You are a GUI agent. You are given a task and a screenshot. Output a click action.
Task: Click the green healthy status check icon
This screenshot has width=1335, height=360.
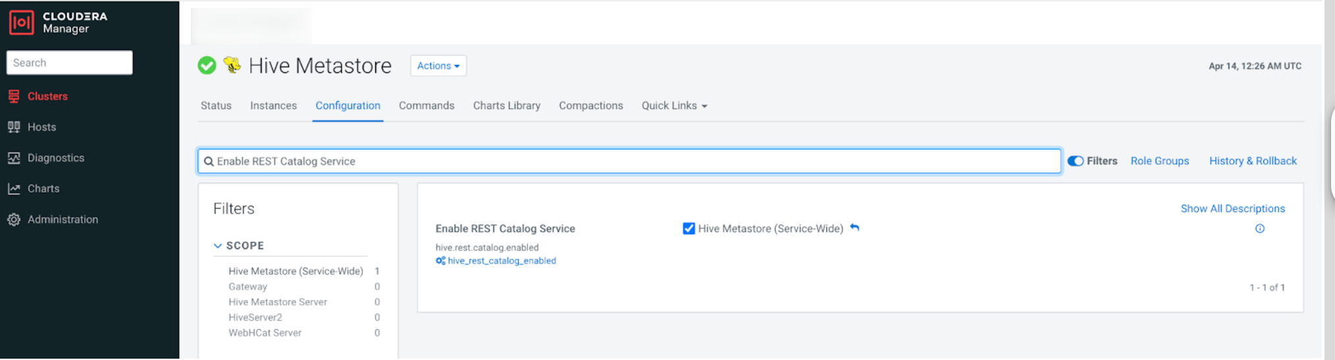[207, 66]
